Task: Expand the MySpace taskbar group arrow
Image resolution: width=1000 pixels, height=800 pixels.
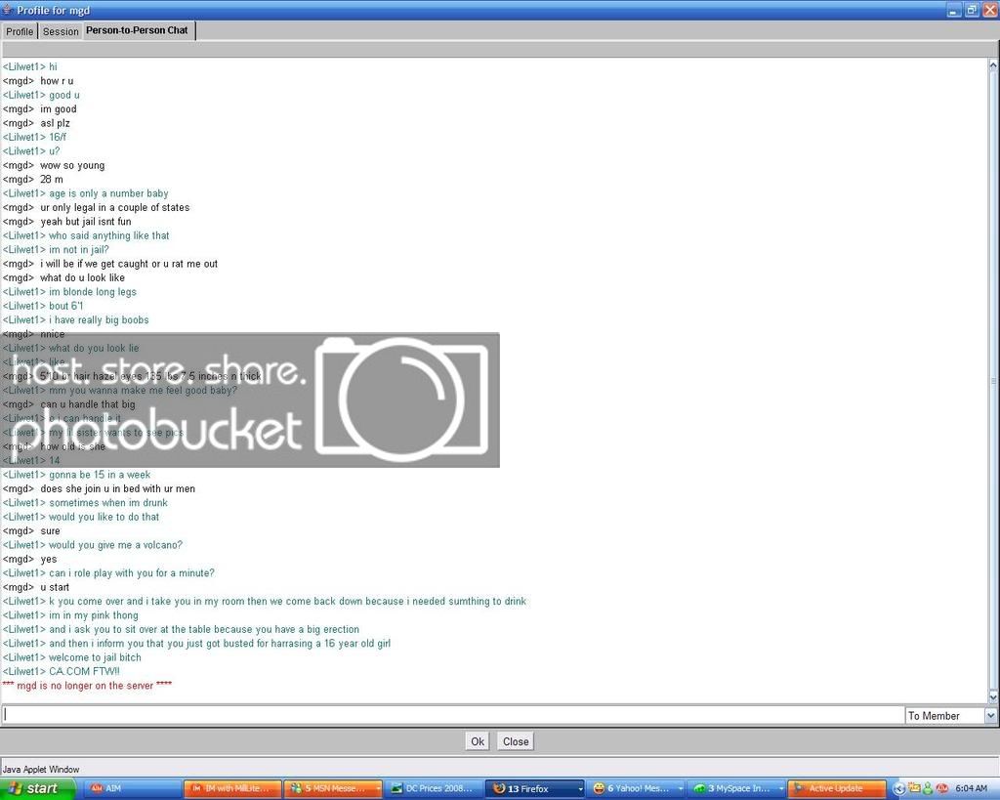Action: coord(781,789)
